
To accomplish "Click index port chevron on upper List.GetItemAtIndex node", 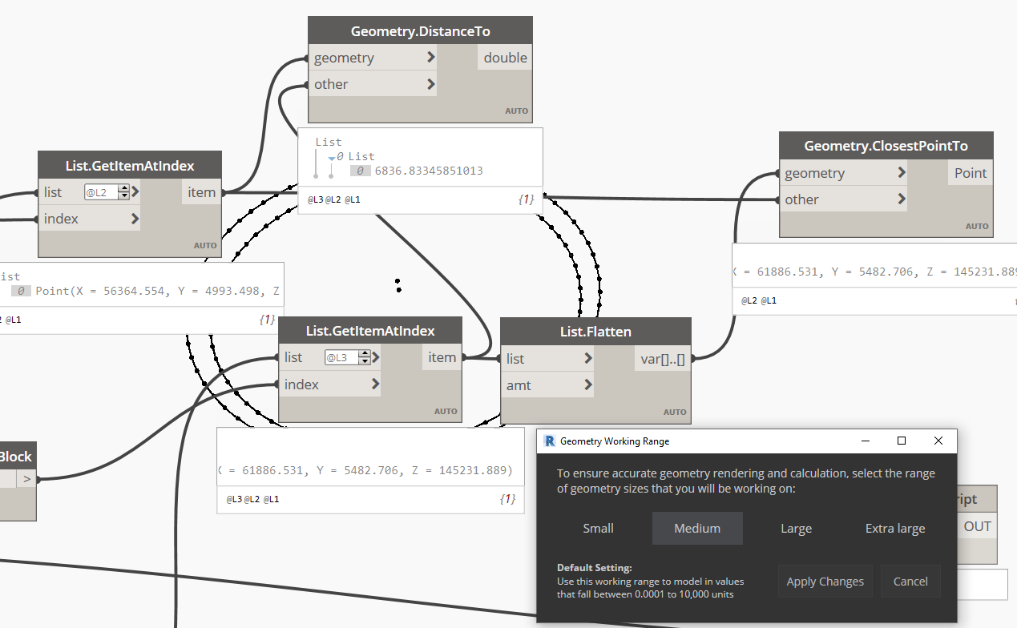I will pos(135,219).
